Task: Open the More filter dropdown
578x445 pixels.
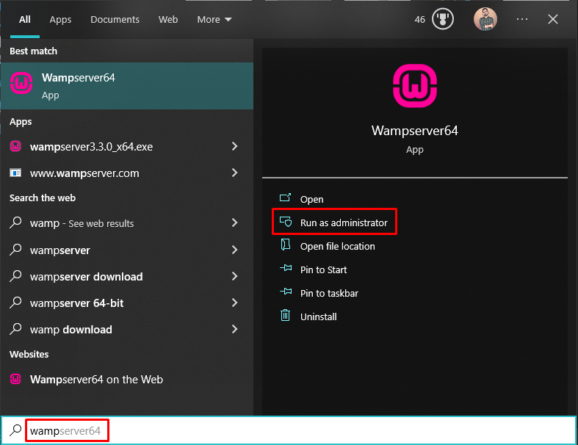Action: pos(214,20)
